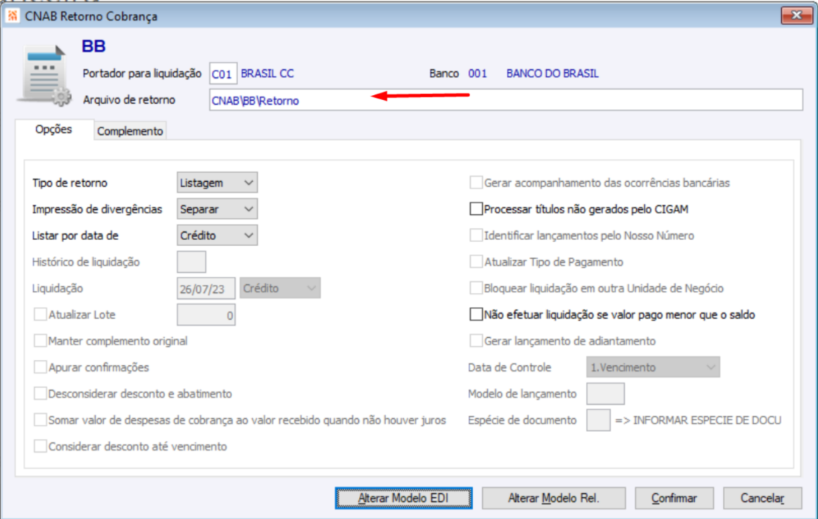This screenshot has width=818, height=519.
Task: Click the BANCO DO BRASIL text
Action: pos(553,74)
